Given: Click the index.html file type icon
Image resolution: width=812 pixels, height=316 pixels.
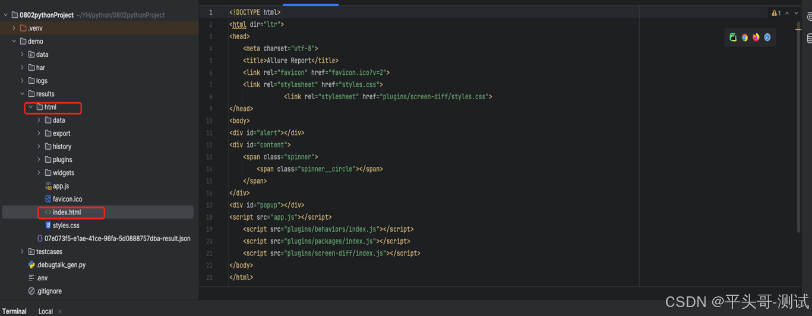Looking at the screenshot, I should point(48,212).
